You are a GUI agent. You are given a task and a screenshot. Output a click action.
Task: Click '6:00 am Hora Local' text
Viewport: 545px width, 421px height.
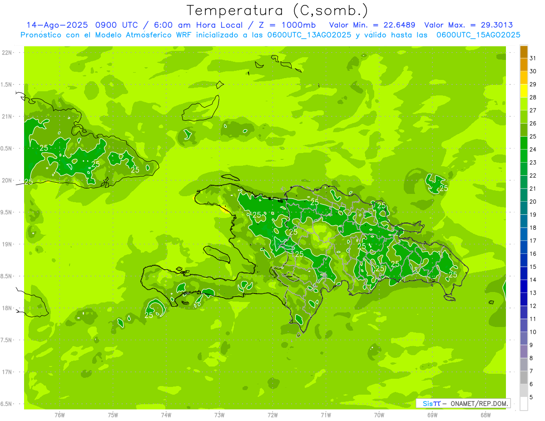pos(197,25)
